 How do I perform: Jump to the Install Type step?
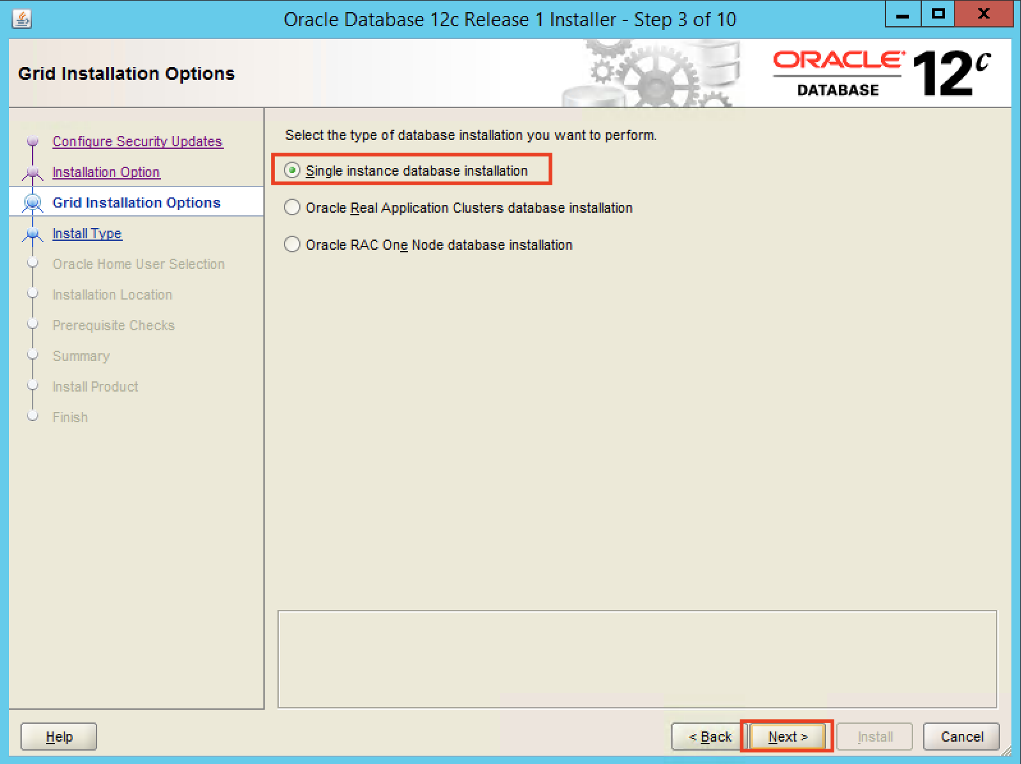click(x=87, y=233)
